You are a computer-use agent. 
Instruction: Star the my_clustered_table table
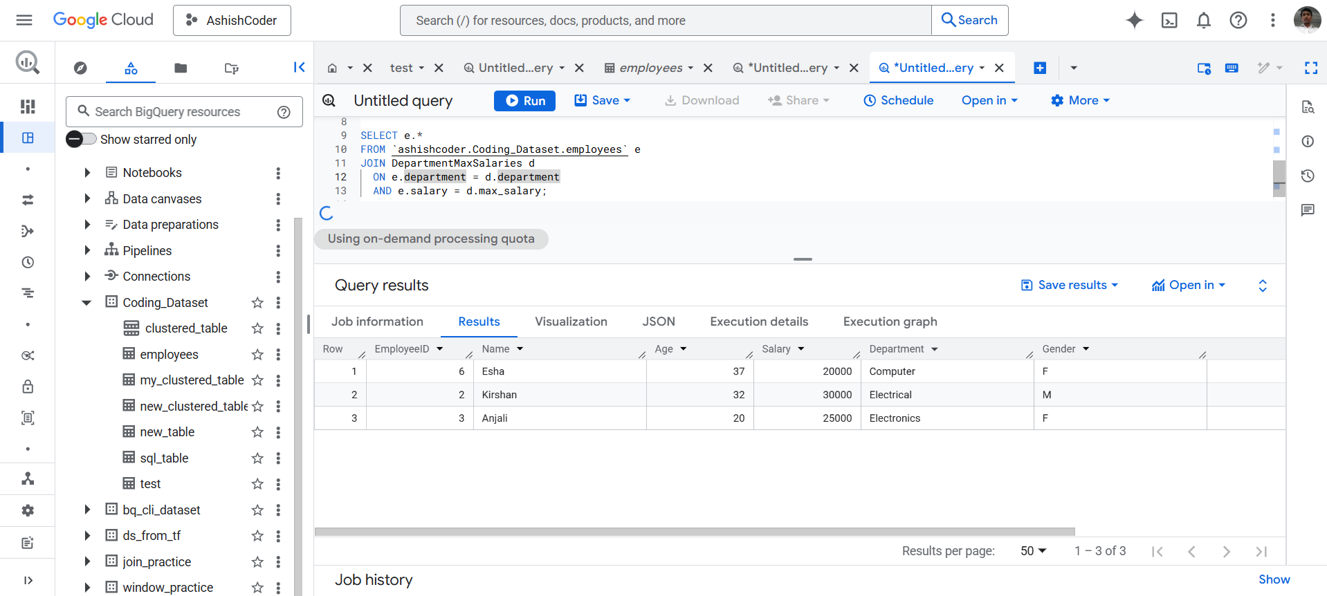coord(257,380)
